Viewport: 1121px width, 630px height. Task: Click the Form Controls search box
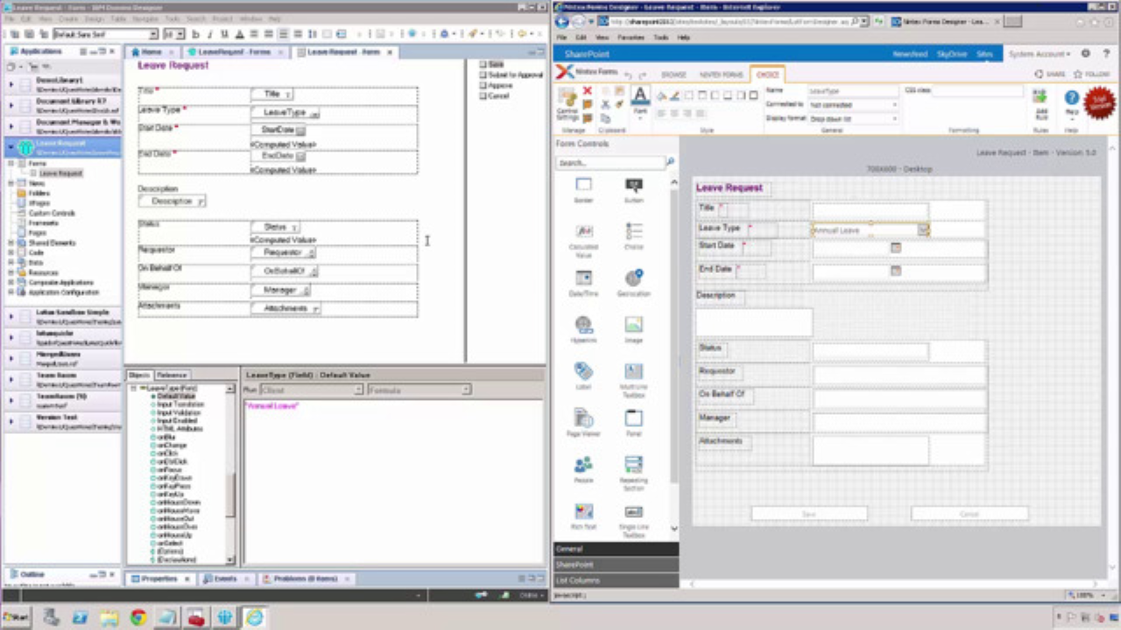610,163
